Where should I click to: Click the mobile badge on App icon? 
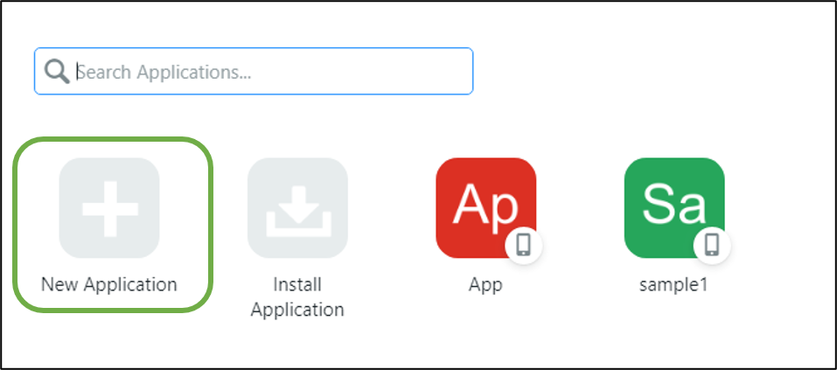(x=524, y=245)
